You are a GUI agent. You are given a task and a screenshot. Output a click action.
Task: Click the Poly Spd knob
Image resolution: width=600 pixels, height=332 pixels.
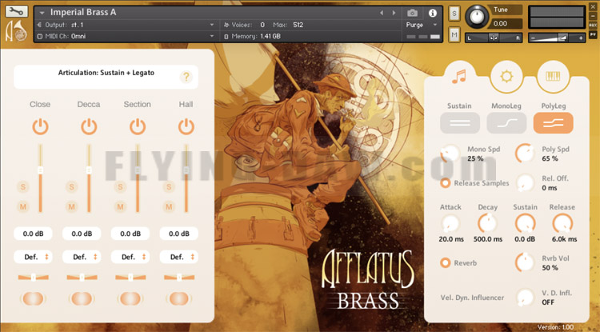(x=525, y=154)
